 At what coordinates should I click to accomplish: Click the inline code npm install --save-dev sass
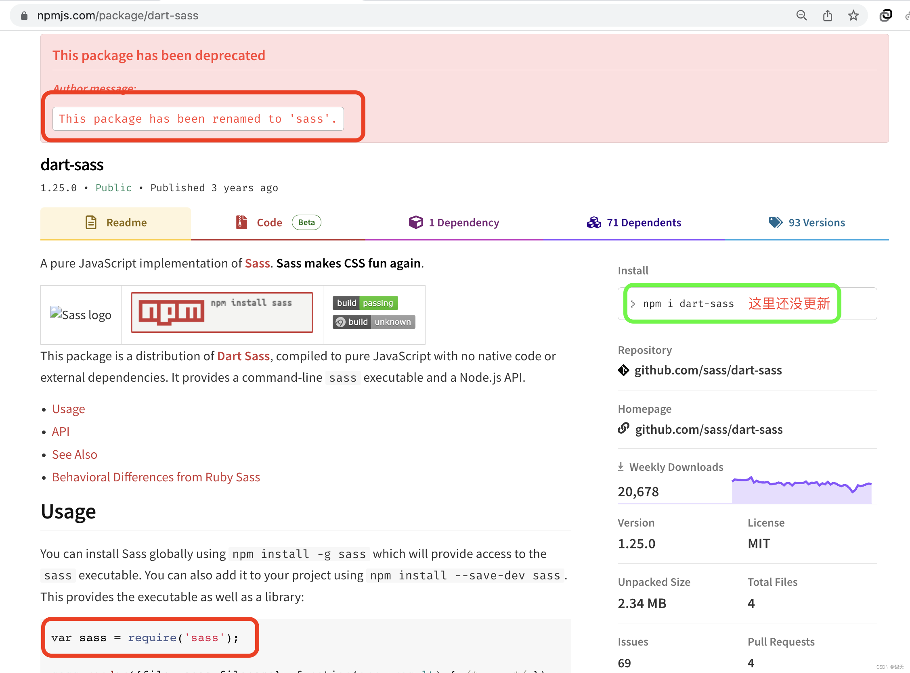(465, 576)
